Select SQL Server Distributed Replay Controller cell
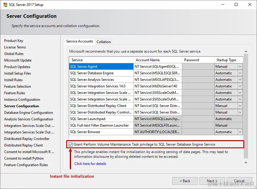The width and height of the screenshot is (257, 189). click(x=101, y=112)
